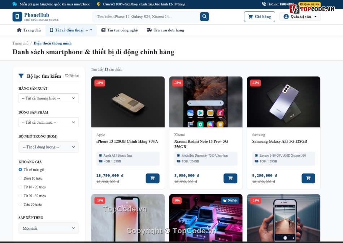The image size is (343, 243).
Task: Open the Xiaomi Redmi Note 13 product image
Action: (x=206, y=102)
